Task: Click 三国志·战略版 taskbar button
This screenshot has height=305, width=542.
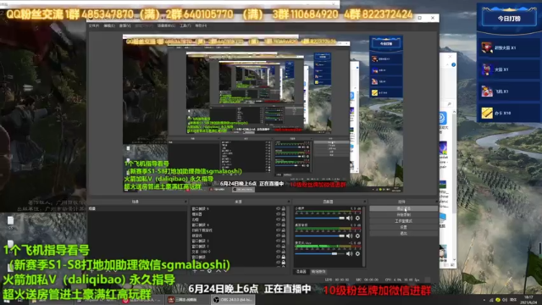Action: 187,300
